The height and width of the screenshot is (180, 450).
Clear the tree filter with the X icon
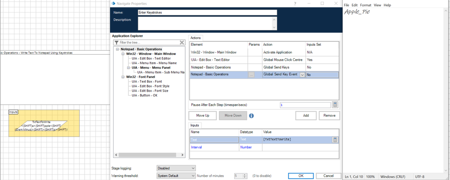[x=182, y=43]
